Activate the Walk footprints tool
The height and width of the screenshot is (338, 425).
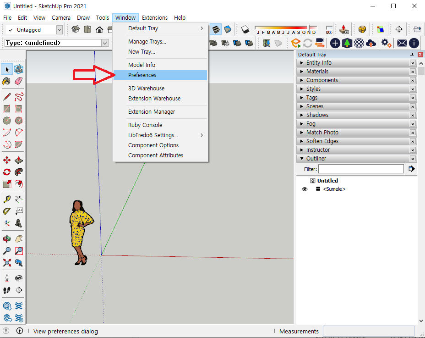pos(7,290)
